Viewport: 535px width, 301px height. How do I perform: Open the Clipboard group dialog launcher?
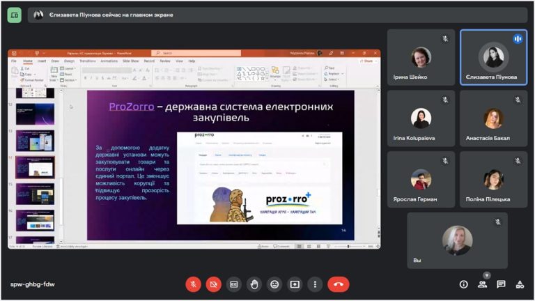click(45, 86)
